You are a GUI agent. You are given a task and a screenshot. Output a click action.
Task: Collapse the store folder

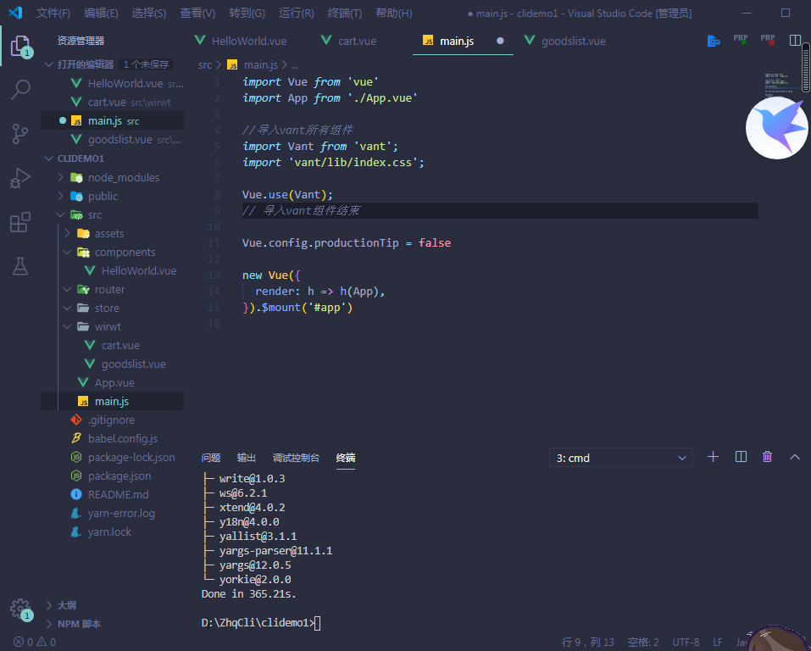[67, 308]
